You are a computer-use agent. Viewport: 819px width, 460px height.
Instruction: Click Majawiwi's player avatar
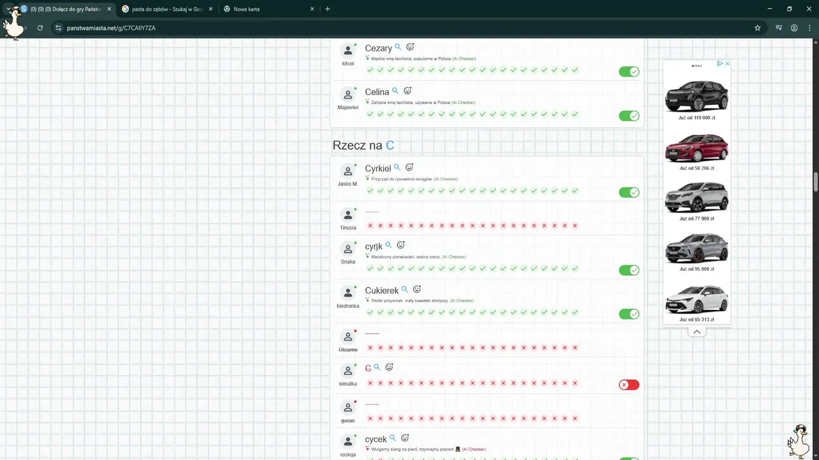(x=347, y=95)
